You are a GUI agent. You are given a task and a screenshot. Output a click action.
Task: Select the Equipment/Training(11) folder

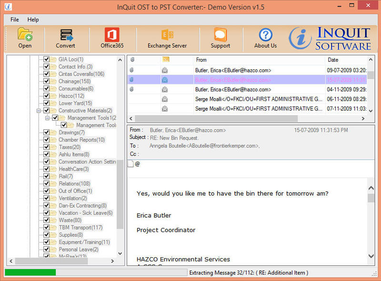click(x=84, y=242)
